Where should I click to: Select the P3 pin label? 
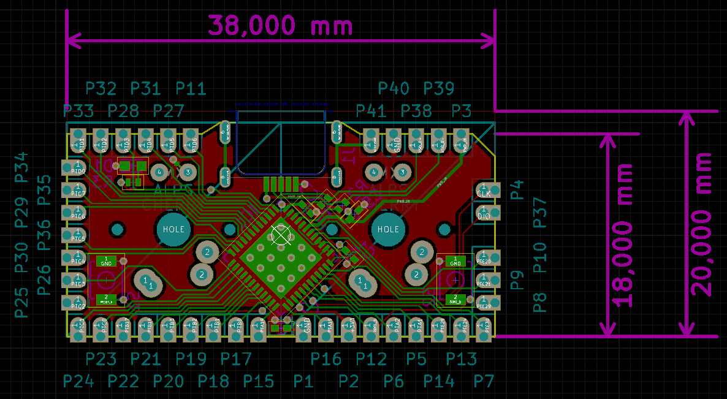point(462,112)
